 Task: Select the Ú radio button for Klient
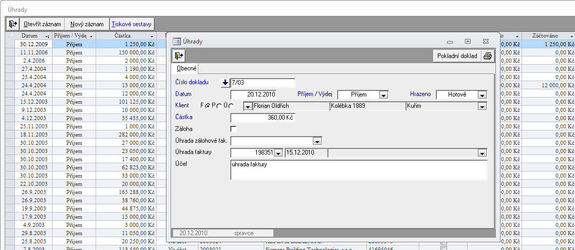click(x=231, y=106)
